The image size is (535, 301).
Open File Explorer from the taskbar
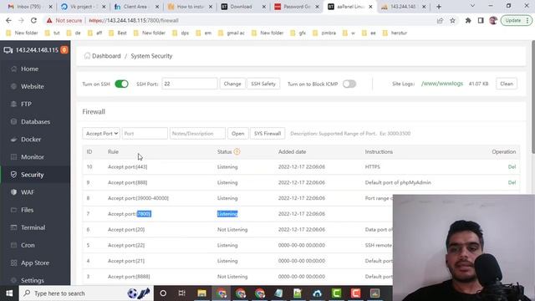coord(202,293)
